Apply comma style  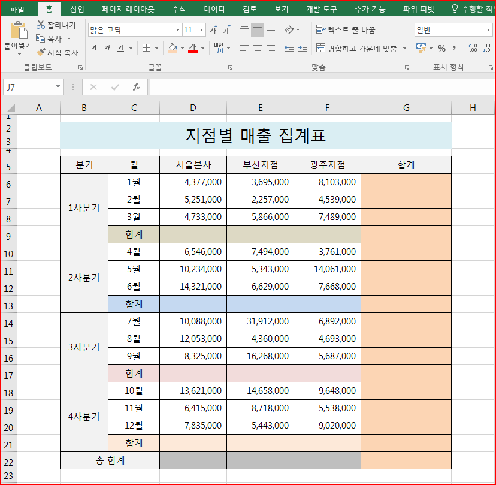coord(455,48)
